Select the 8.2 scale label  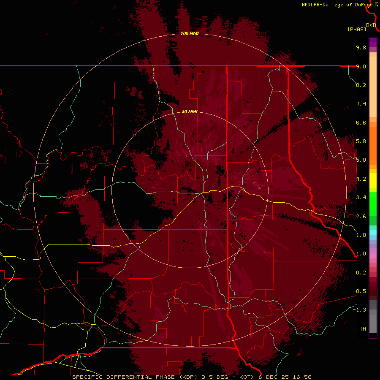[361, 85]
